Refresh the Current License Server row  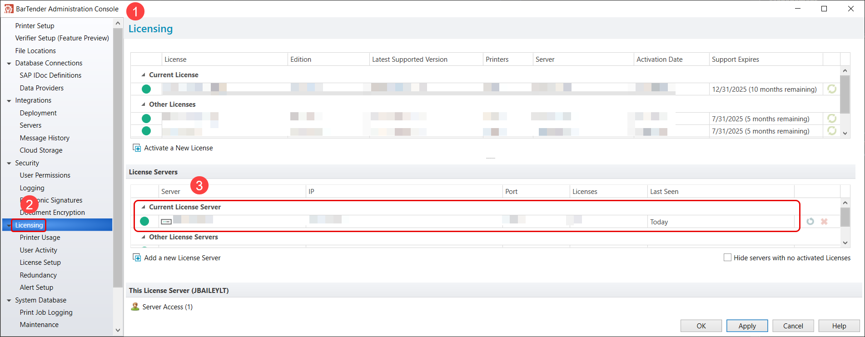pyautogui.click(x=810, y=222)
